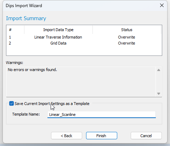The width and height of the screenshot is (170, 146).
Task: Click the 'No errors or warnings found.' message
Action: click(x=32, y=70)
